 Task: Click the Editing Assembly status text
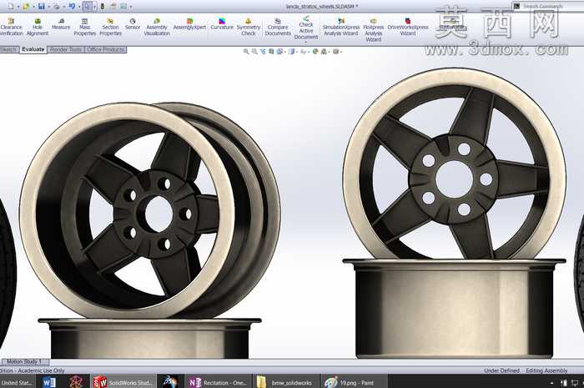pos(546,370)
